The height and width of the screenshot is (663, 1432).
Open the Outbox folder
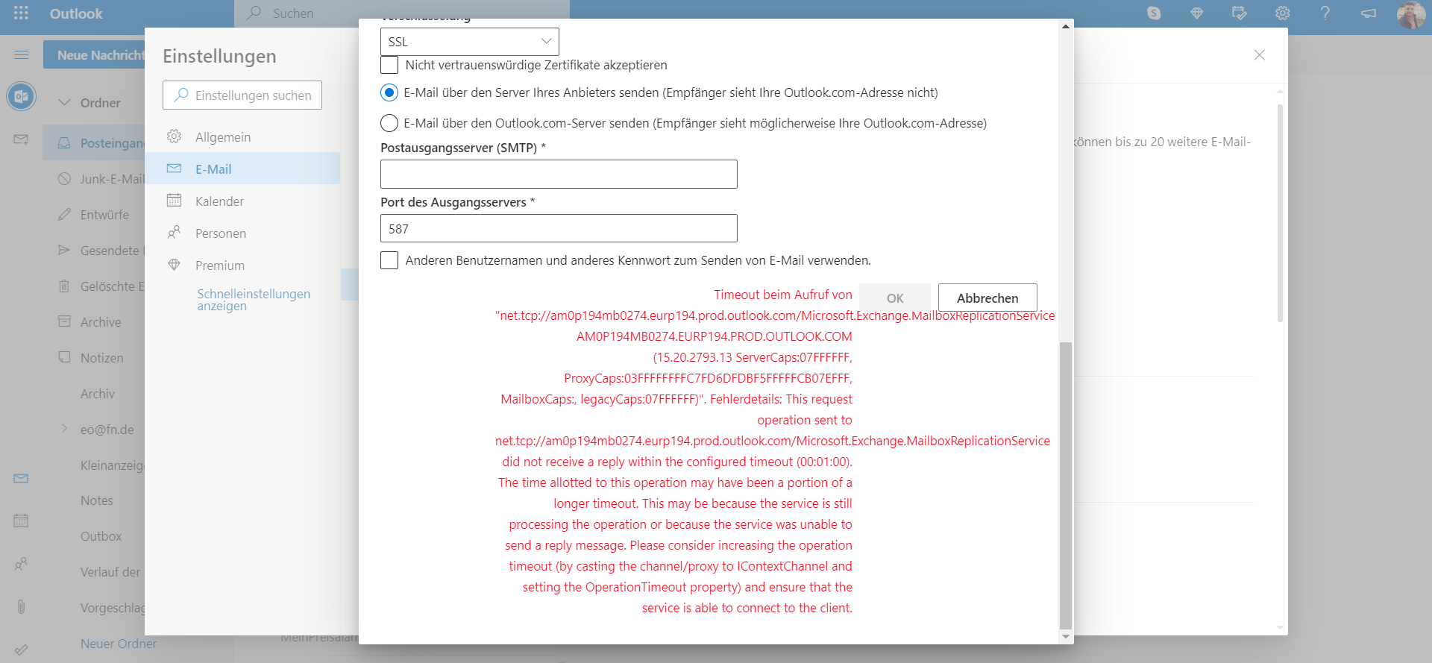(95, 536)
